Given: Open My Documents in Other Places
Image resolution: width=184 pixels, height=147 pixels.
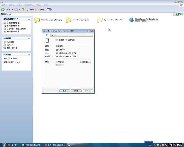Looking at the screenshot, I should 9,45.
